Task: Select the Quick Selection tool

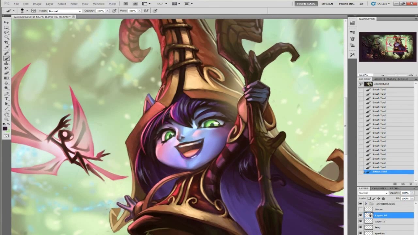Action: tap(6, 38)
